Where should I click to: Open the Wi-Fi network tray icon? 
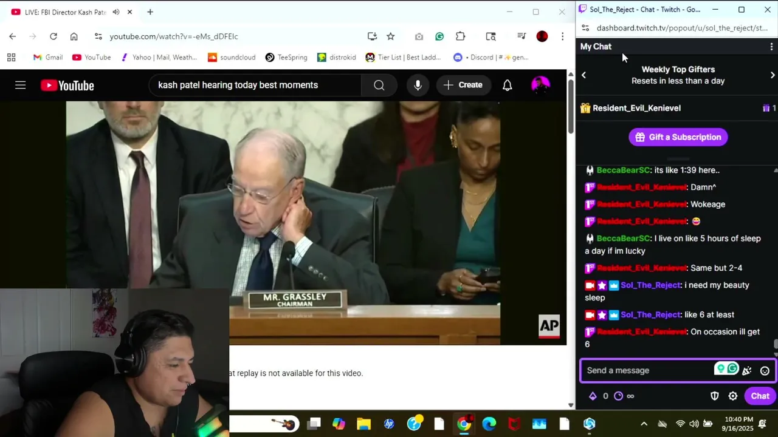pos(680,424)
